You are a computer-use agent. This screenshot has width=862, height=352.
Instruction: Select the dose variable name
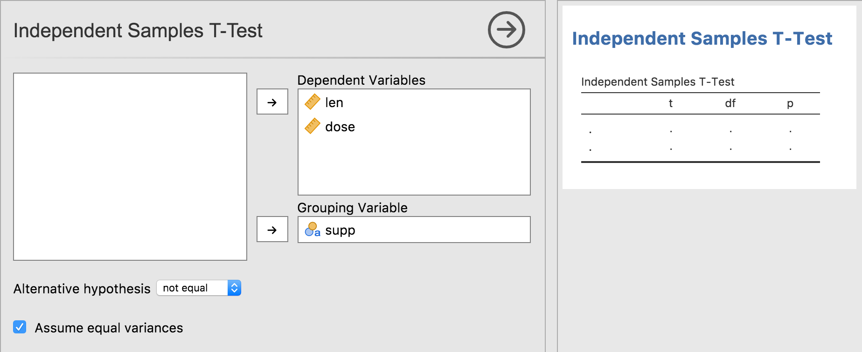(340, 127)
